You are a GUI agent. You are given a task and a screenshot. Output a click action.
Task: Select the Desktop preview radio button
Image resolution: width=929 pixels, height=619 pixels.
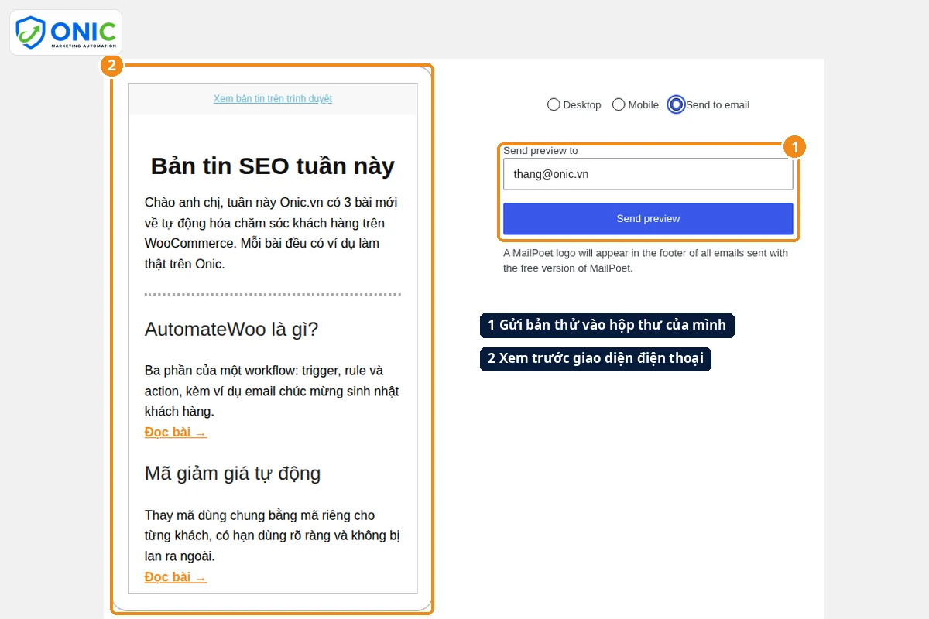click(x=554, y=104)
